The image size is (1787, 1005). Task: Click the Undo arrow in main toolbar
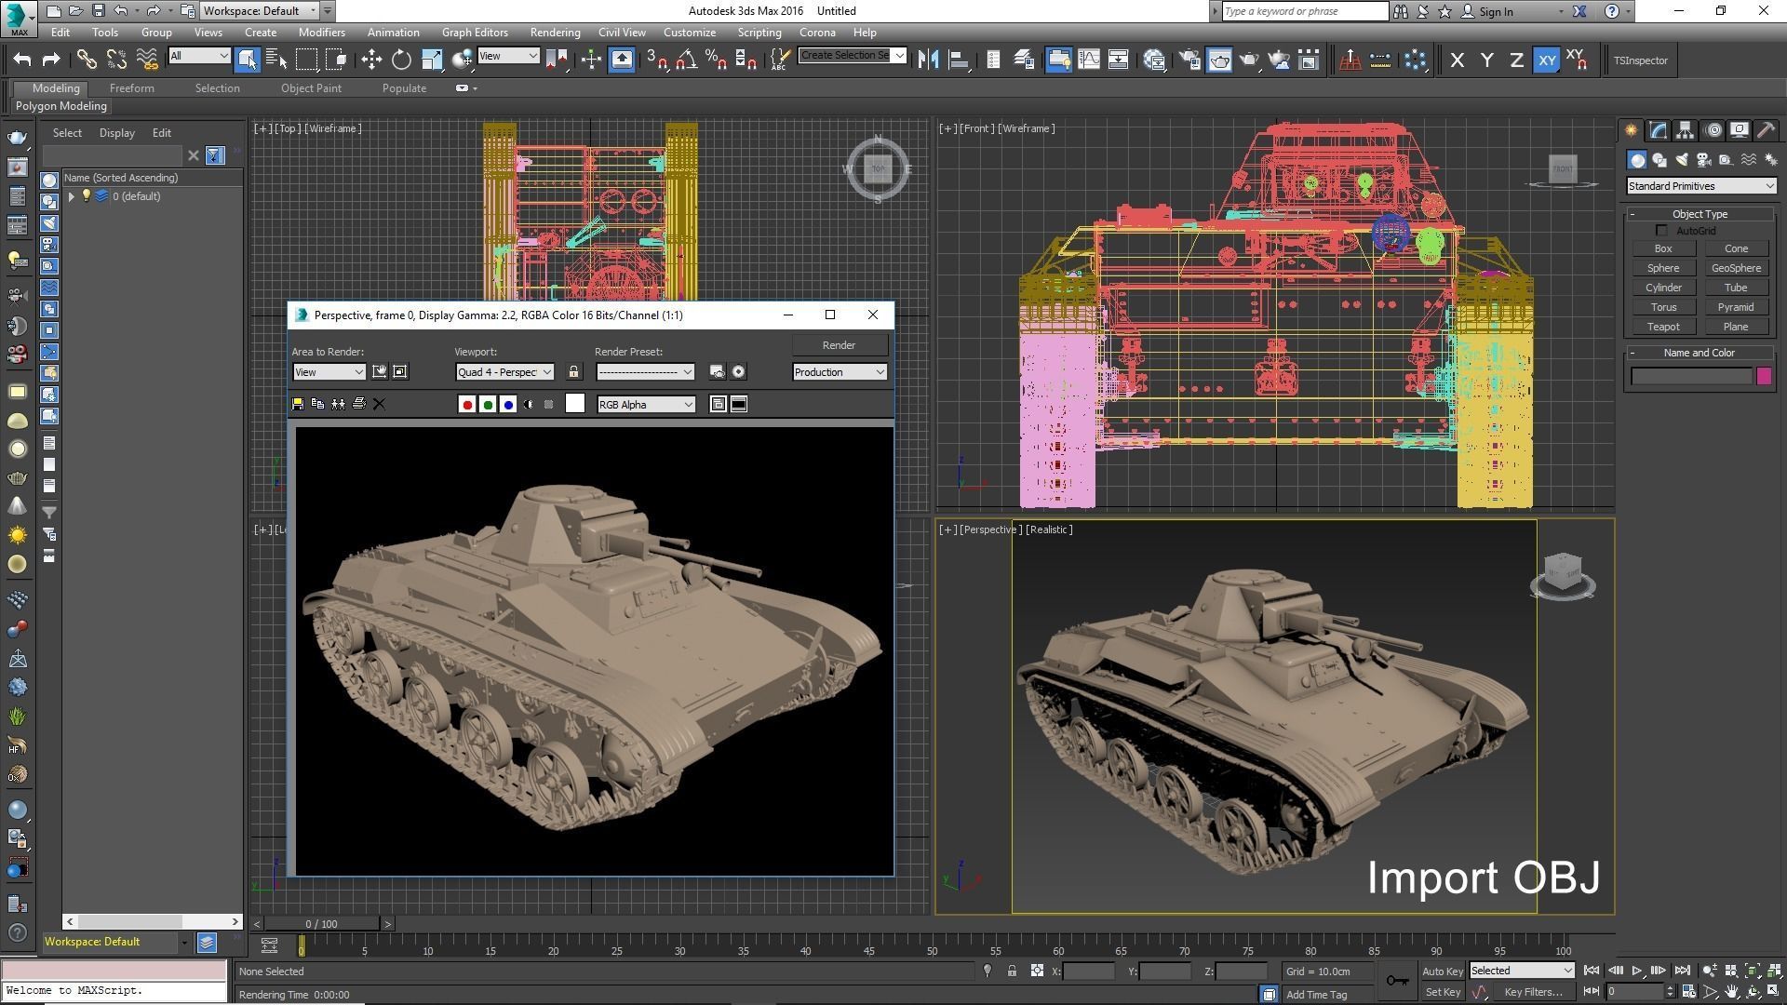22,60
